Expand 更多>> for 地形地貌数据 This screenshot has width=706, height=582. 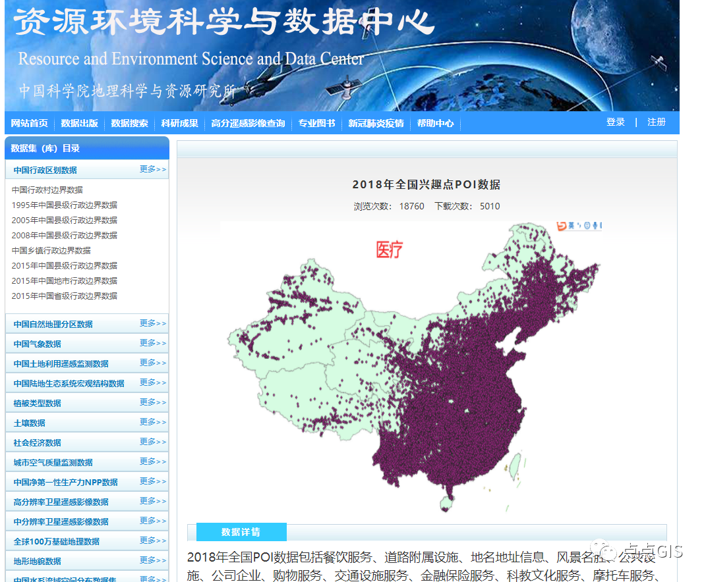153,560
